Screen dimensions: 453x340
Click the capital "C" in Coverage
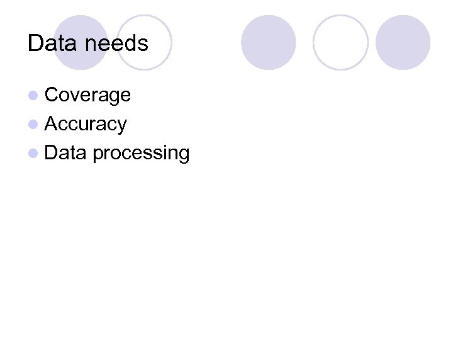tap(52, 95)
